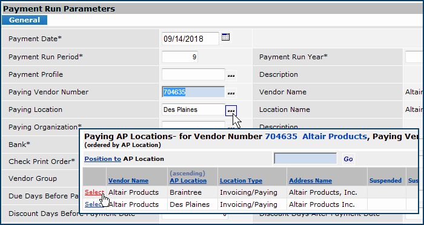This screenshot has height=225, width=424.
Task: Click the Position to AP Location search box
Action: coord(305,158)
